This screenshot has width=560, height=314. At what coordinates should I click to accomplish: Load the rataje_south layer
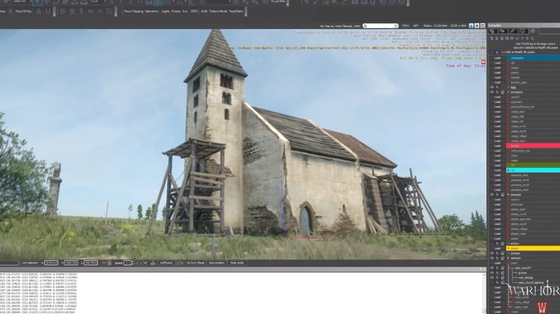[497, 131]
